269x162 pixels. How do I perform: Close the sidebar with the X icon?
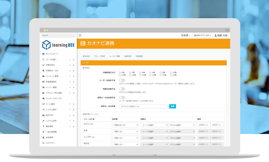pyautogui.click(x=80, y=35)
